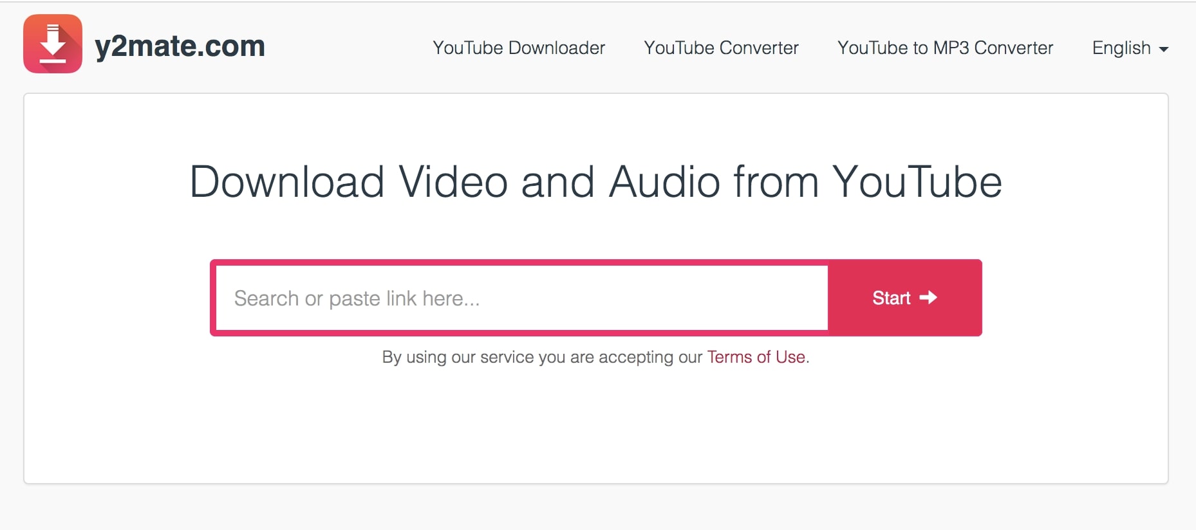Click the y2mate.com site name text

coord(180,46)
